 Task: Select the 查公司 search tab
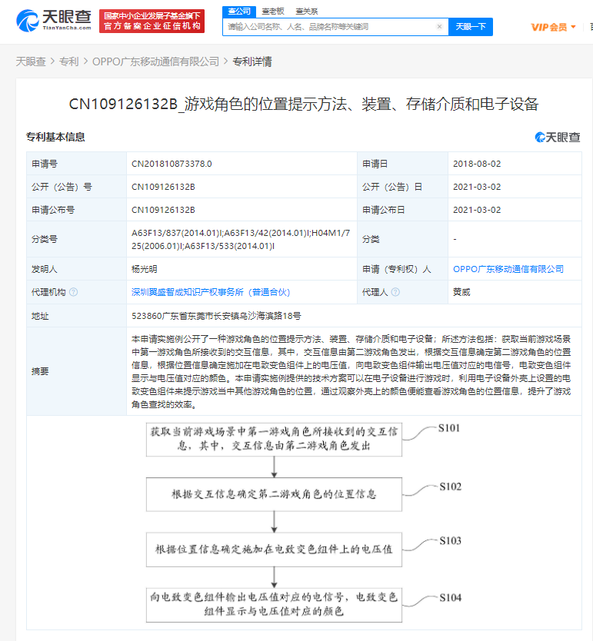(x=239, y=12)
